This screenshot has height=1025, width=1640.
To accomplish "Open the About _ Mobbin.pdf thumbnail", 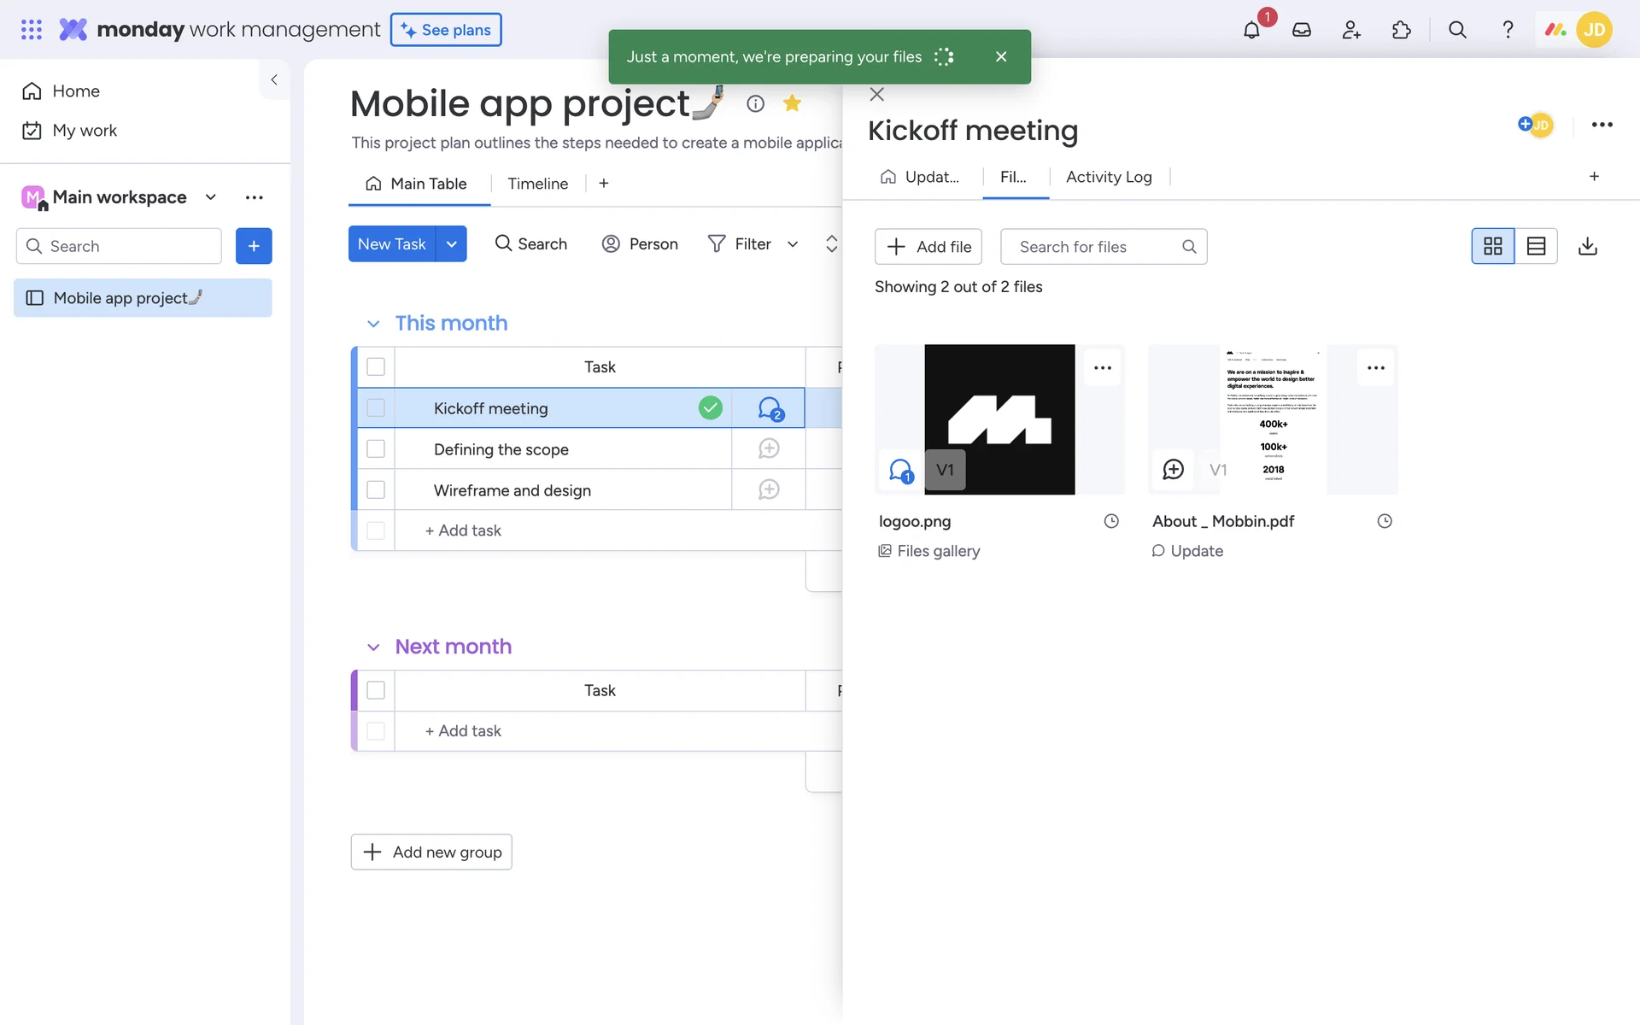I will [x=1273, y=419].
